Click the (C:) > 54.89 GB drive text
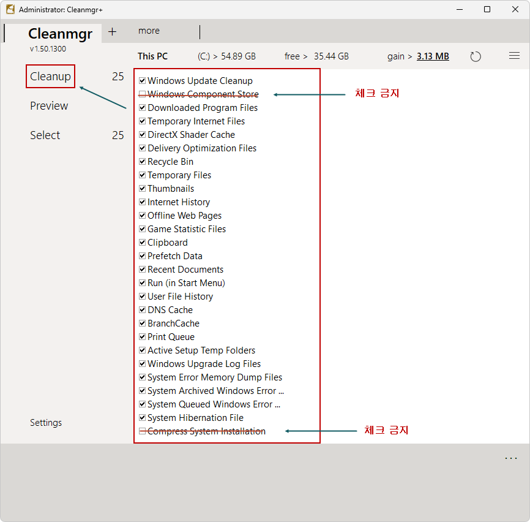This screenshot has height=522, width=530. tap(226, 56)
